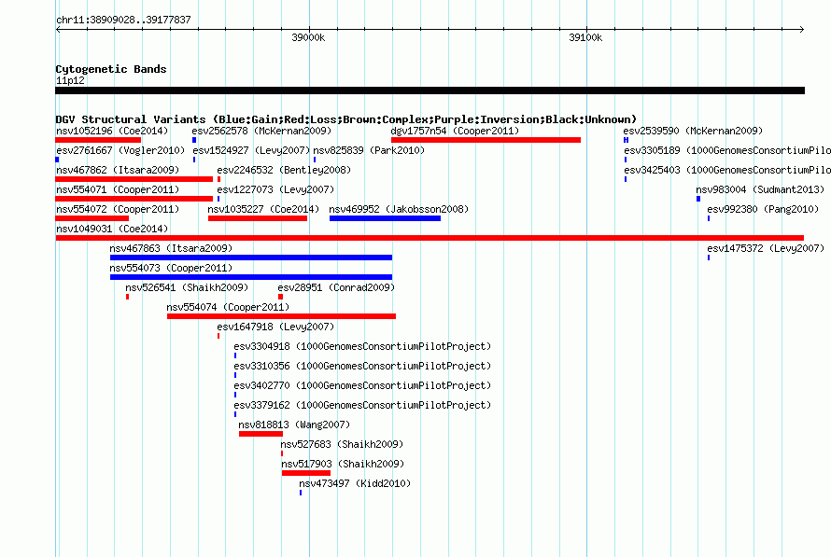831x557 pixels.
Task: Select the red bar under nsv1052196
Action: click(x=98, y=140)
